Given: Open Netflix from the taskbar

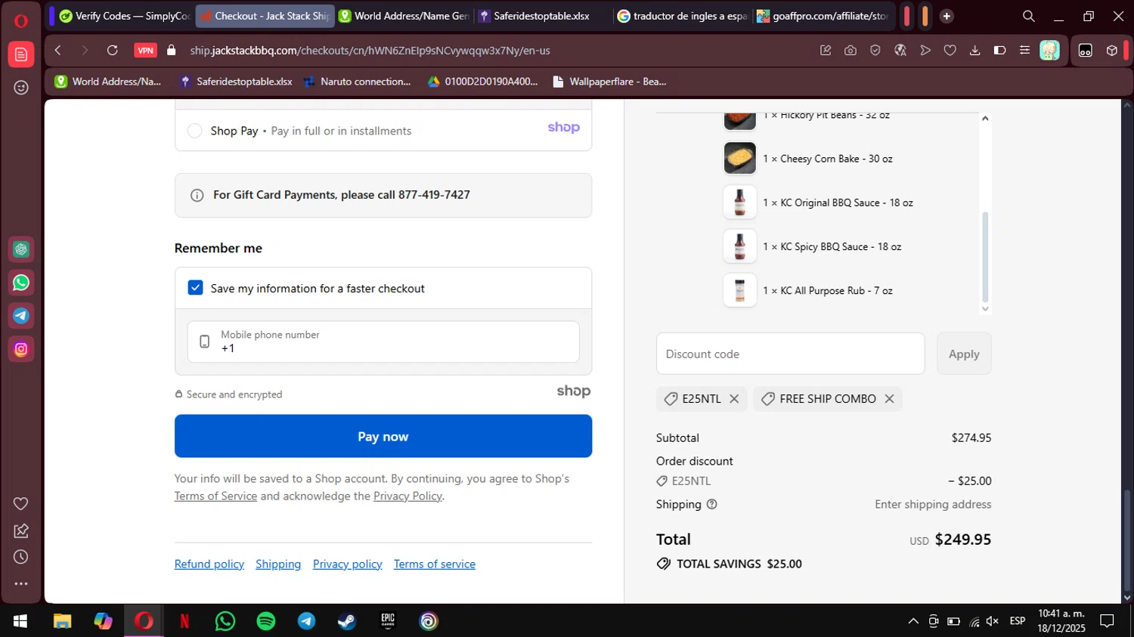Looking at the screenshot, I should [184, 621].
